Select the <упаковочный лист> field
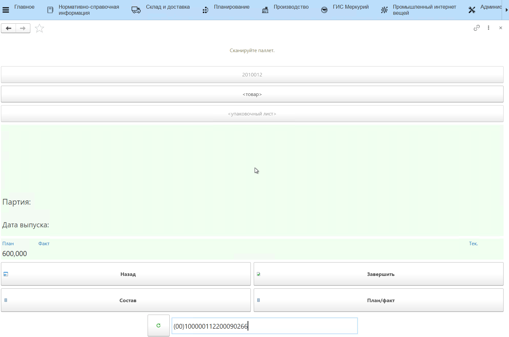Viewport: 509px width, 337px height. coord(252,114)
